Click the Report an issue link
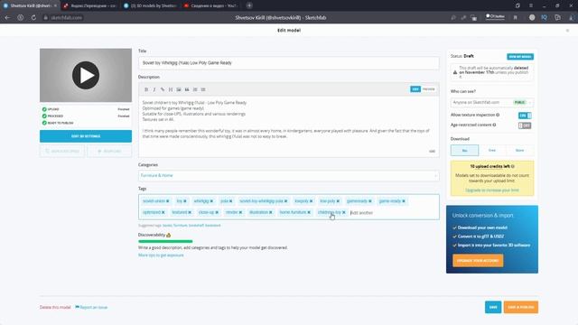This screenshot has height=325, width=578. coord(91,307)
